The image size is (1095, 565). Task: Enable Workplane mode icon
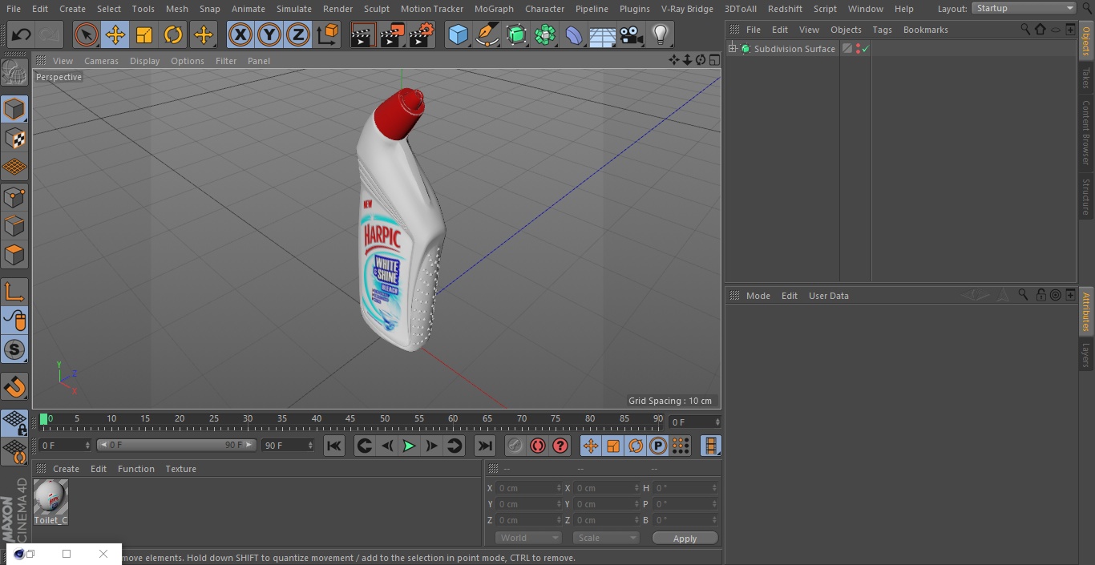point(14,167)
